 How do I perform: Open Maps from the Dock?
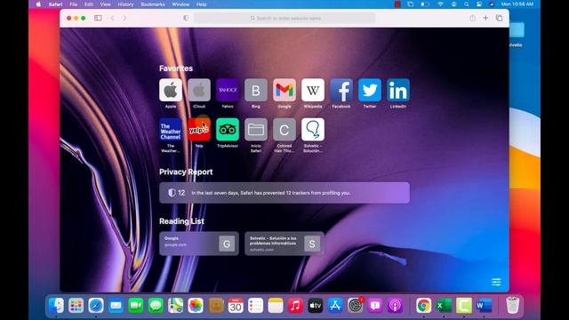coord(176,306)
